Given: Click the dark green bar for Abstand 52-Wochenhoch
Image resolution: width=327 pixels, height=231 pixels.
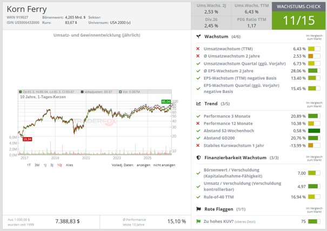Looking at the screenshot, I should pyautogui.click(x=314, y=131).
